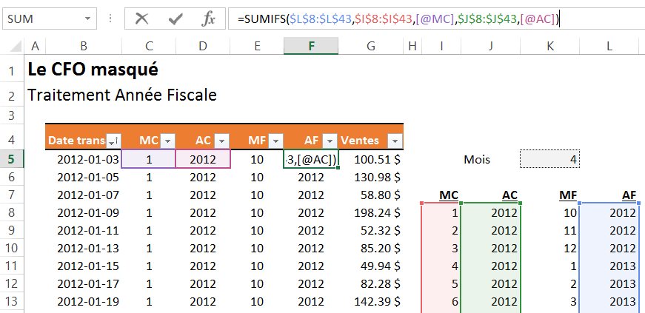
Task: Open the MC column filter dropdown
Action: pyautogui.click(x=167, y=141)
